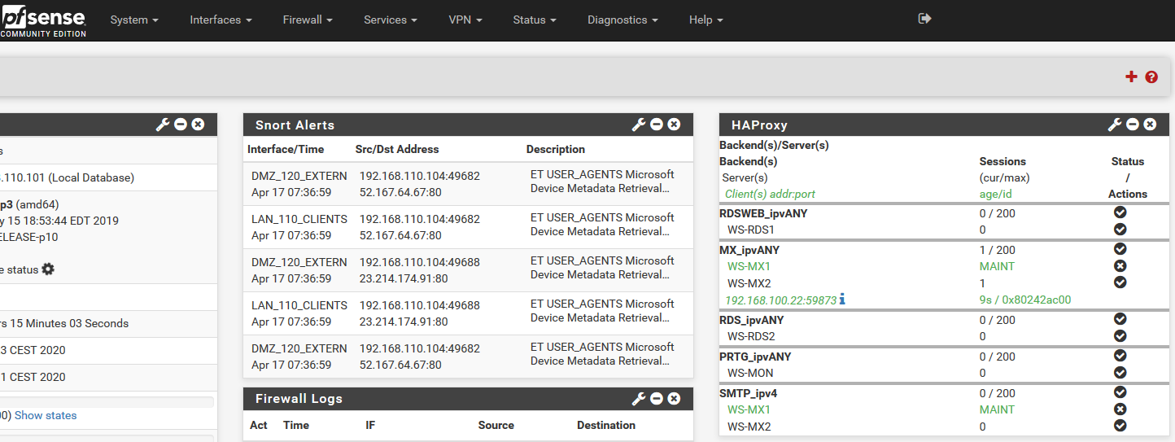Screen dimensions: 1175x442
Task: Click the Src/Dst Address column header
Action: click(x=397, y=149)
